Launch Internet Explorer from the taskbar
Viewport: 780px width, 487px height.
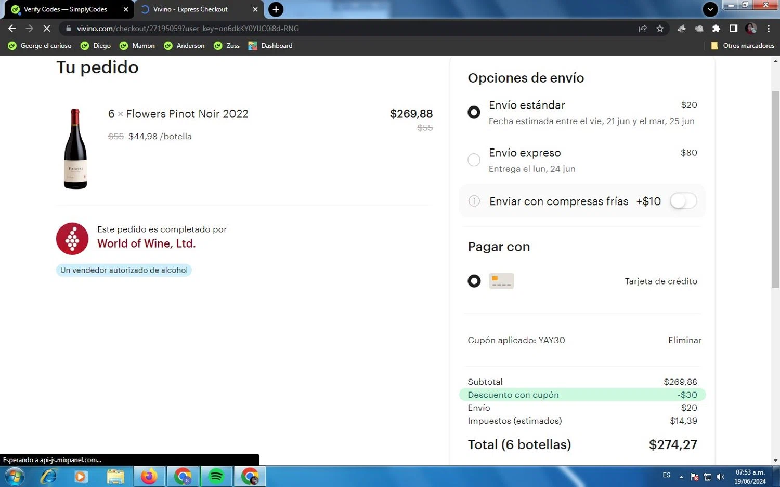click(48, 476)
